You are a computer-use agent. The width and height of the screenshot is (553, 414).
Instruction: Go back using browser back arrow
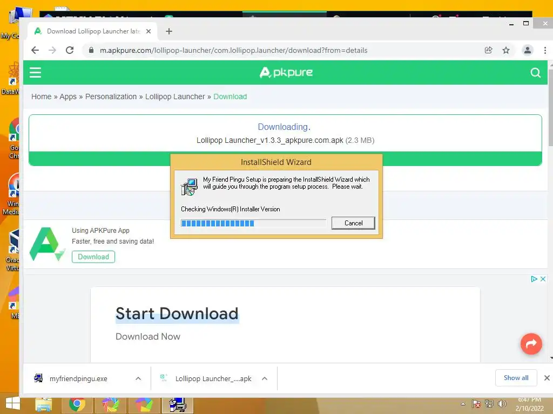[x=35, y=50]
